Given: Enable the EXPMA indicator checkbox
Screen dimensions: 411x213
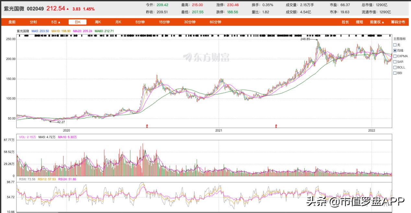Looking at the screenshot, I should pos(395,56).
